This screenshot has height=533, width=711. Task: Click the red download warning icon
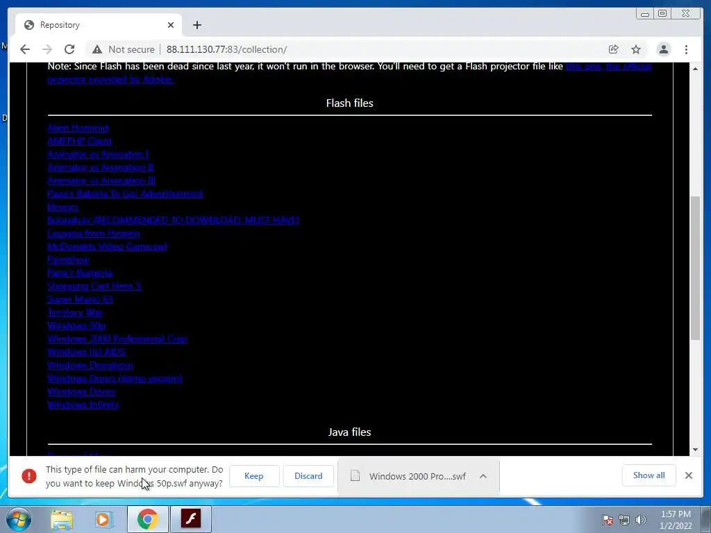click(x=29, y=476)
